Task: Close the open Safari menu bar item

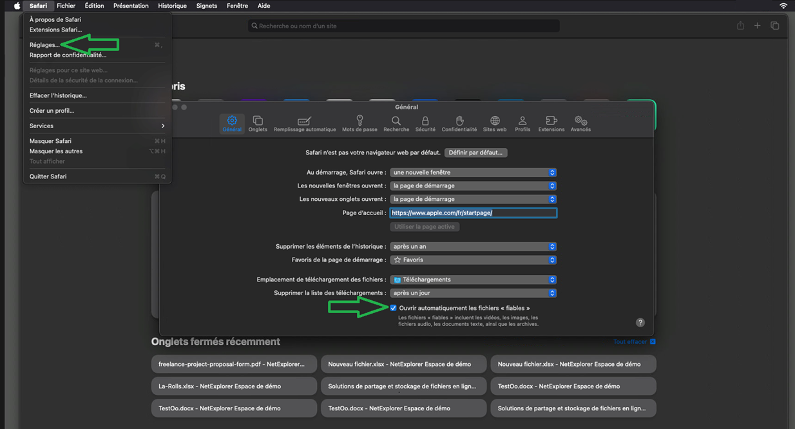Action: click(x=38, y=6)
